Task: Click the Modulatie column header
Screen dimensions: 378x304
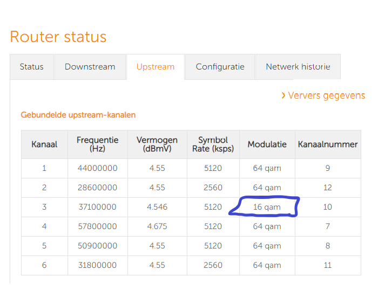Action: (267, 144)
